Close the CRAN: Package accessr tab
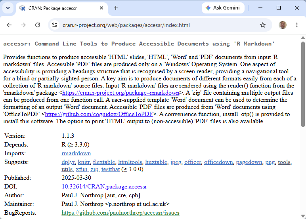Screen dimensions: 306x219 pos(101,8)
